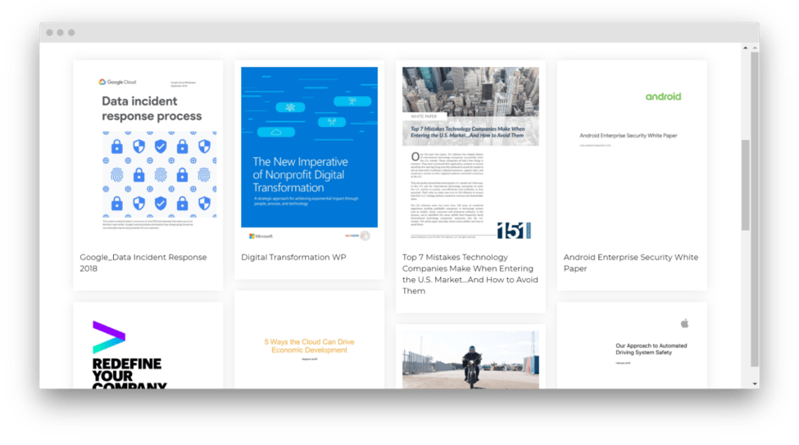Click the Google Cloud logo on the cover
The height and width of the screenshot is (445, 799).
(117, 82)
